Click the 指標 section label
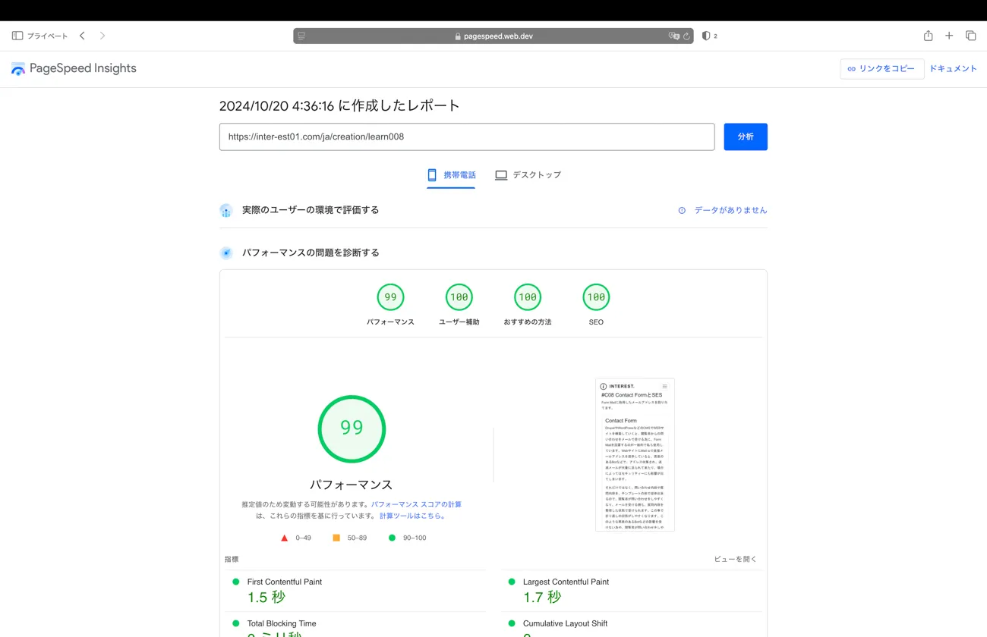The width and height of the screenshot is (987, 637). pyautogui.click(x=232, y=559)
